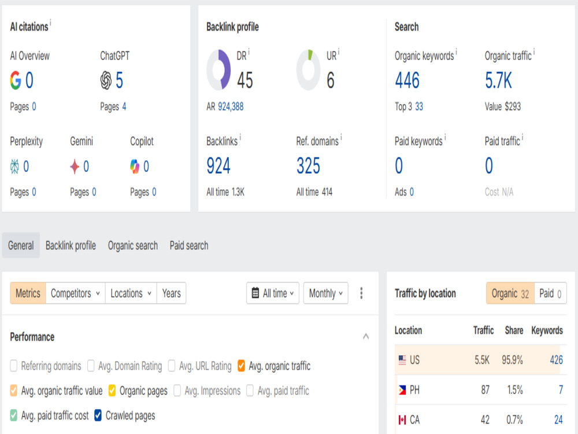Open the Locations dropdown
Image resolution: width=578 pixels, height=434 pixels.
click(131, 293)
